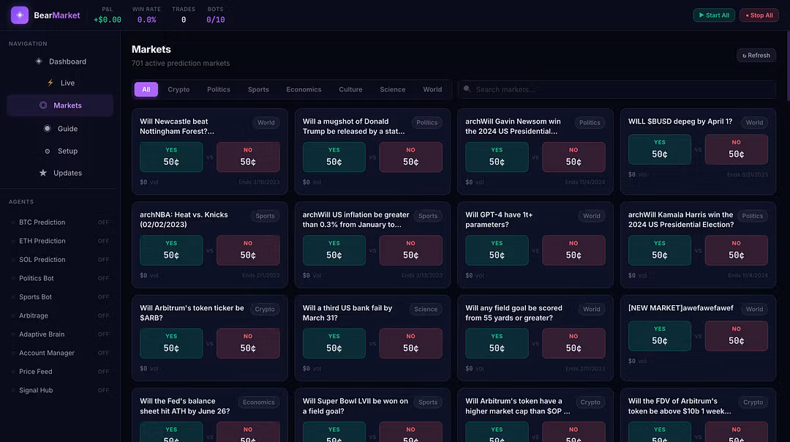Filter markets by Science tab
Image resolution: width=790 pixels, height=442 pixels.
point(392,89)
